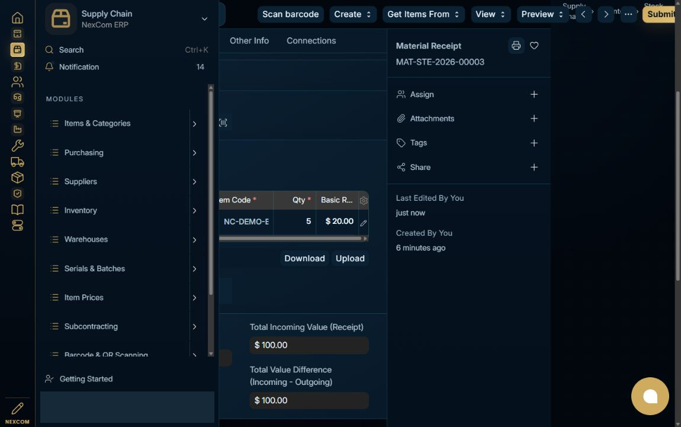
Task: Open the Create dropdown
Action: click(x=353, y=14)
